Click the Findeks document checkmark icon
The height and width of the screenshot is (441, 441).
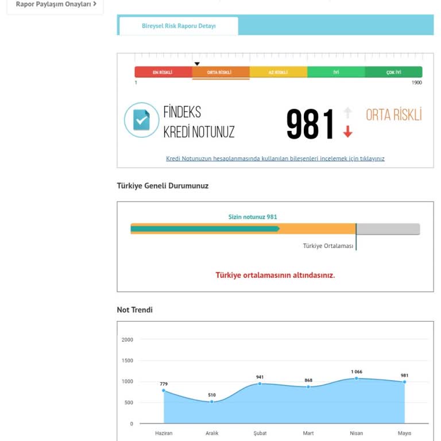coord(141,120)
